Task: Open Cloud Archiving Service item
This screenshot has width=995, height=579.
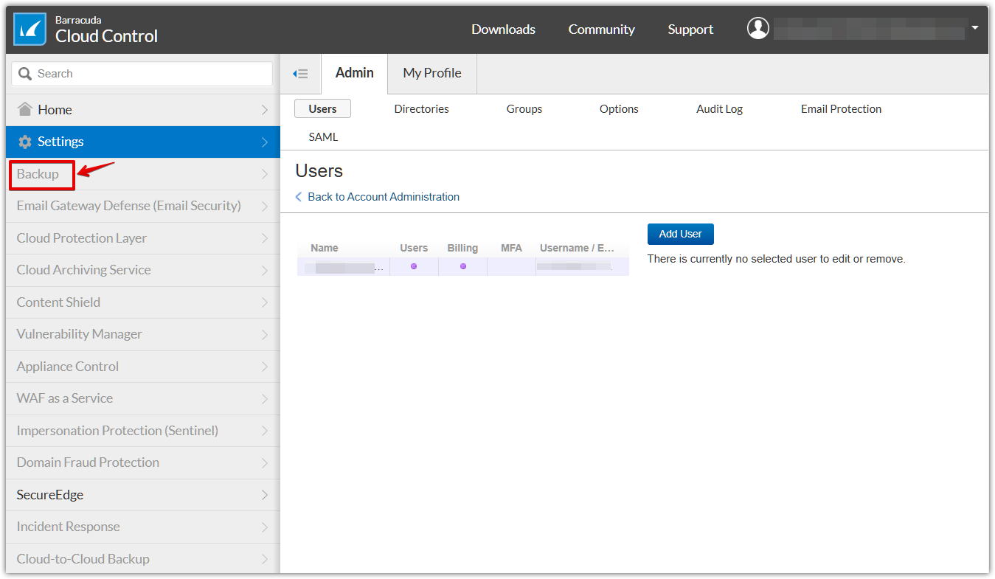Action: (143, 270)
